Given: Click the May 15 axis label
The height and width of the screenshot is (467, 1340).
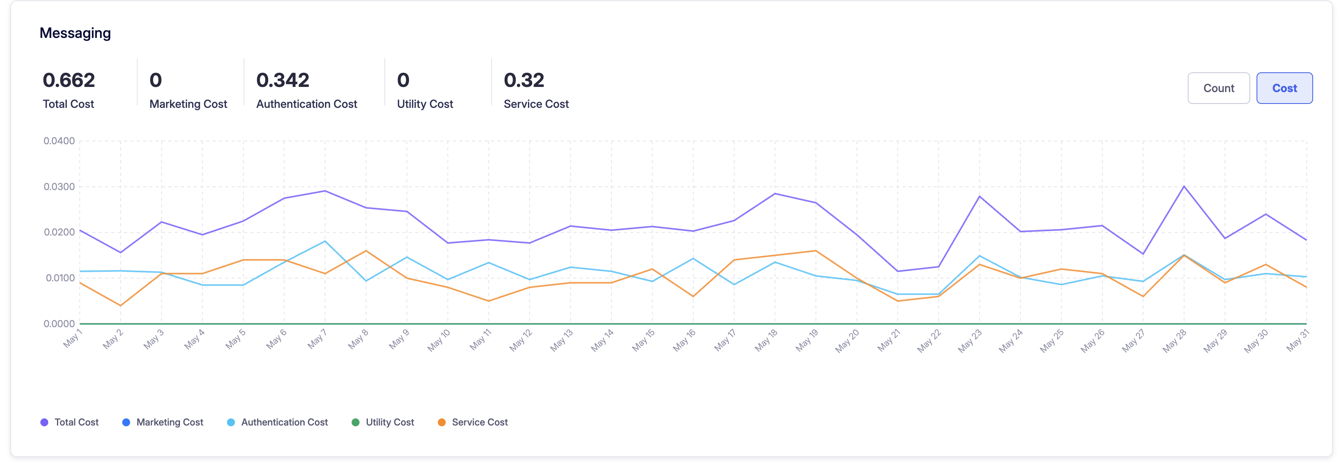Looking at the screenshot, I should click(x=643, y=340).
